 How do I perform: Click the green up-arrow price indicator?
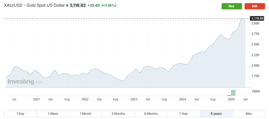coord(67,6)
